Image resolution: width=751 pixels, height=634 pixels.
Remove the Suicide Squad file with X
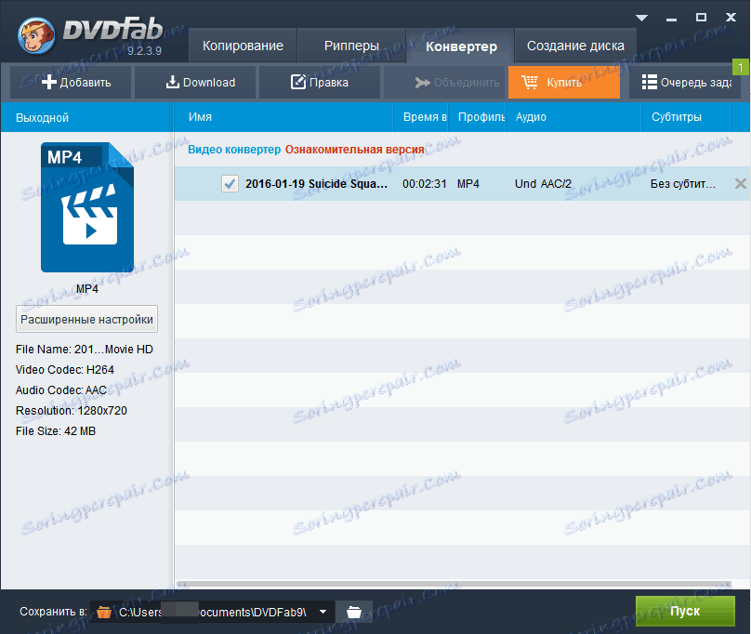click(x=741, y=183)
